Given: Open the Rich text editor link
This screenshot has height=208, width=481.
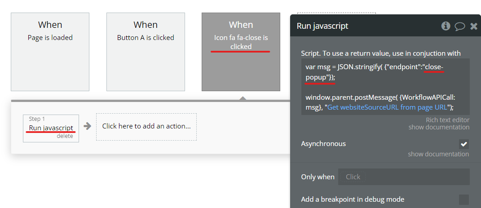Looking at the screenshot, I should [447, 120].
